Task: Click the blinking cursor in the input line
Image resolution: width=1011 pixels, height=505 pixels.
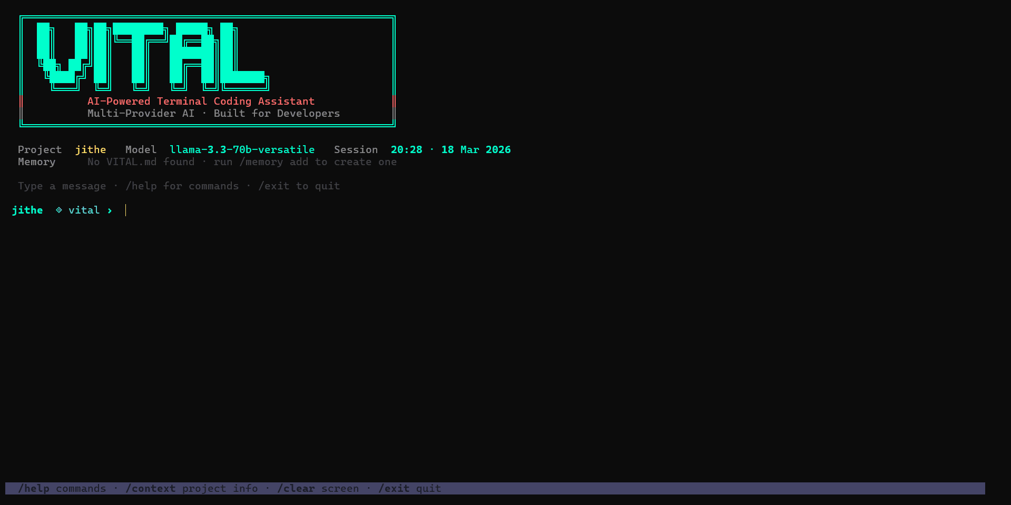Action: (x=125, y=210)
